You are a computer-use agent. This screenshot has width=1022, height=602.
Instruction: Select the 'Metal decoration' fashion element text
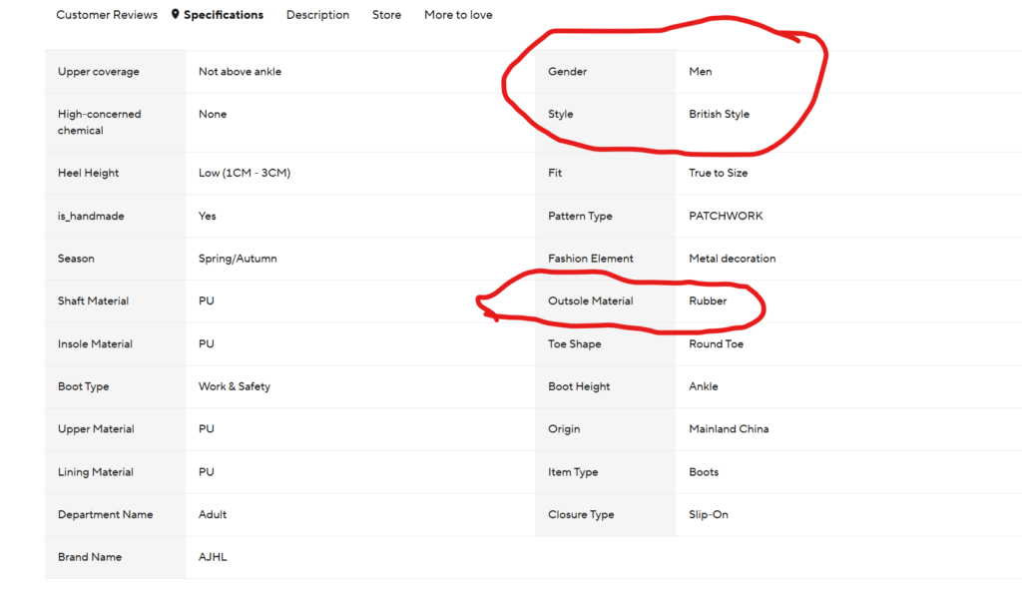(732, 259)
